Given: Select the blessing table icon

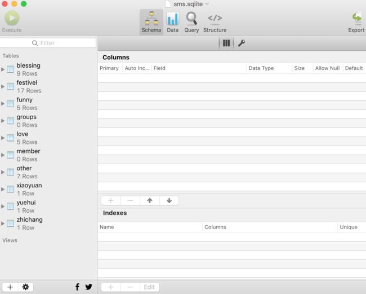Looking at the screenshot, I should click(10, 69).
